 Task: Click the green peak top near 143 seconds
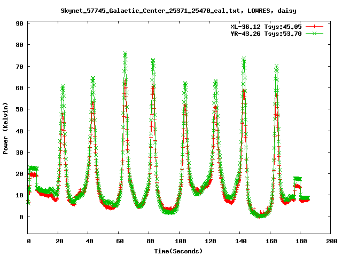[x=244, y=59]
